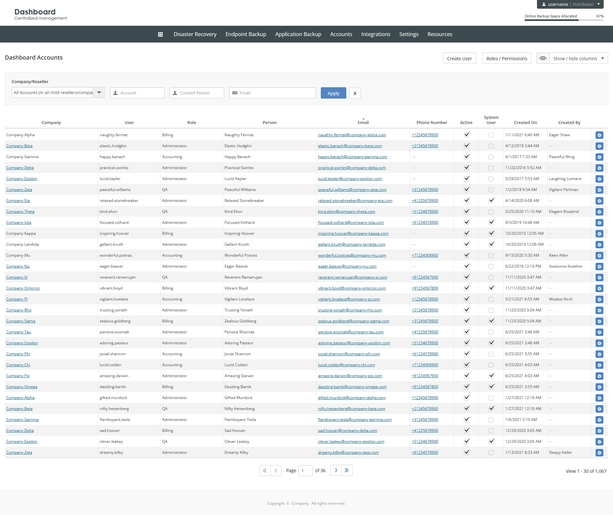Open email link kind.elion@company-theta.com
613x515 pixels.
pos(347,212)
